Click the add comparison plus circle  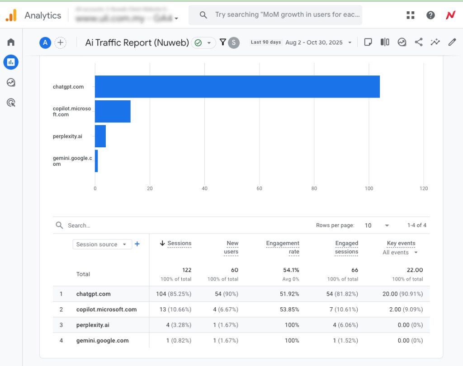click(x=60, y=43)
